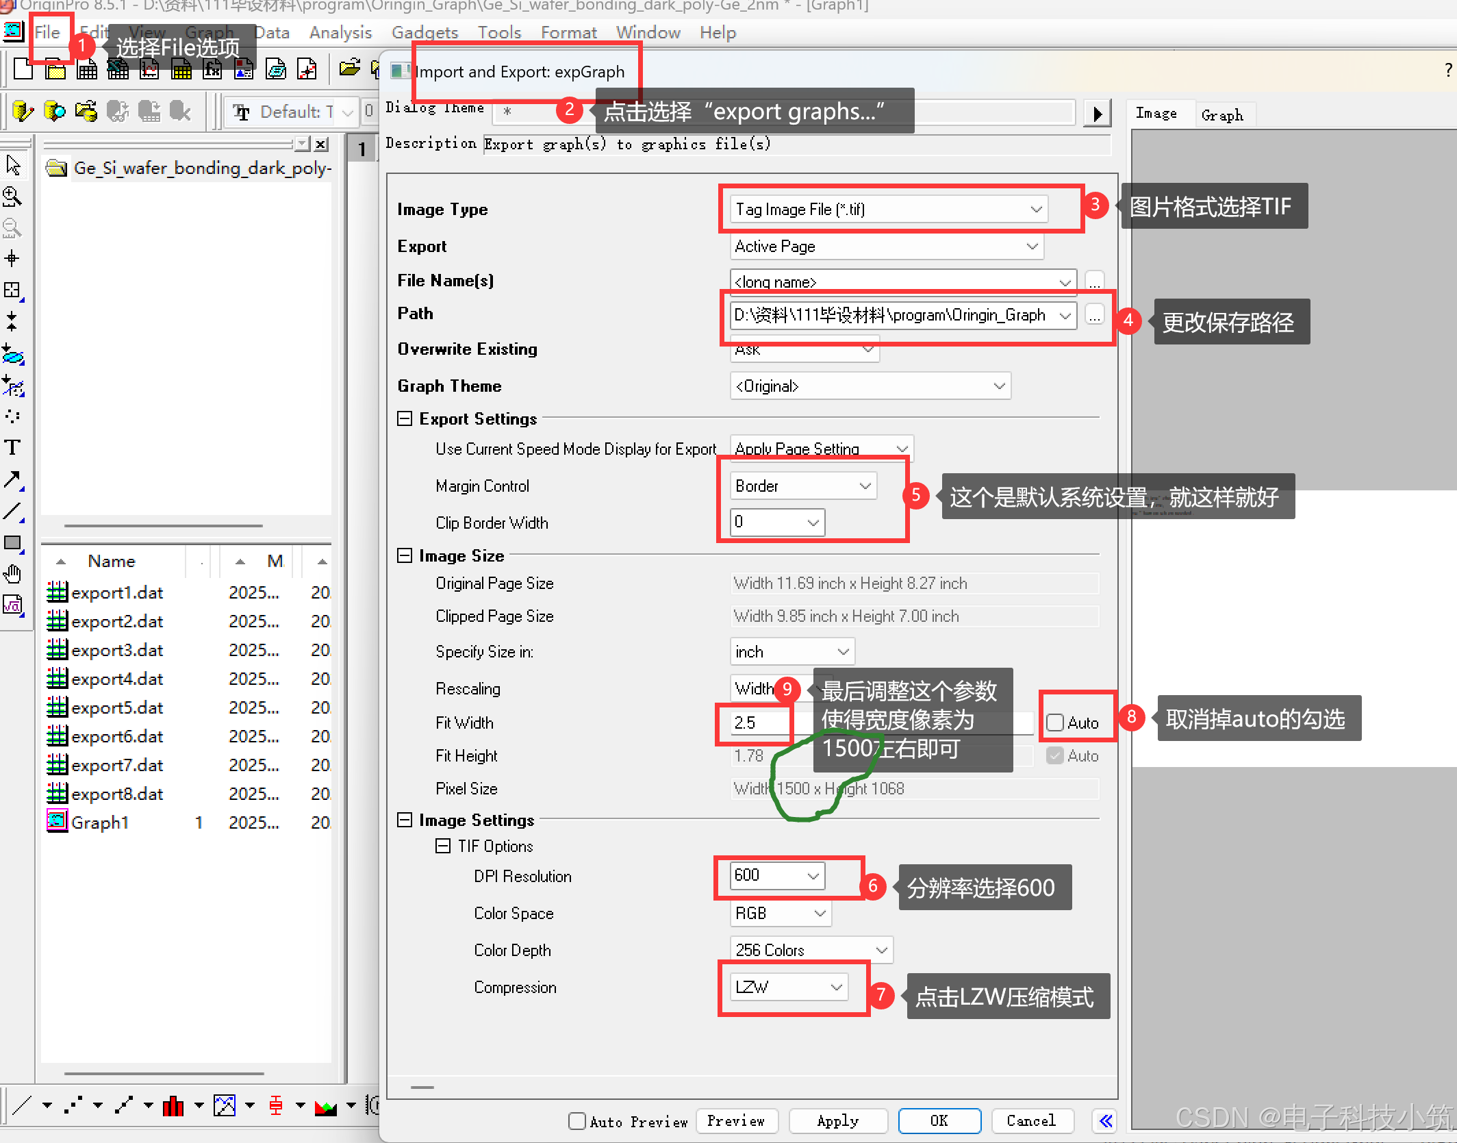
Task: Open the DPI Resolution dropdown
Action: [813, 875]
